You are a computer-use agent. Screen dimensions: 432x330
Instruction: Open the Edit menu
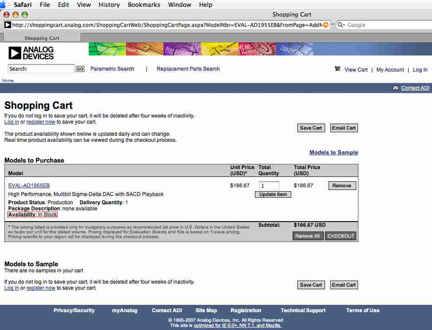(x=63, y=5)
